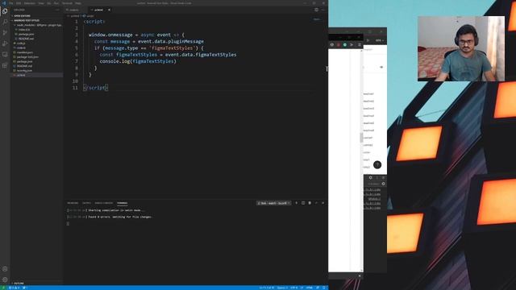Open the Manage gear in activity bar
This screenshot has width=516, height=290.
click(x=5, y=280)
